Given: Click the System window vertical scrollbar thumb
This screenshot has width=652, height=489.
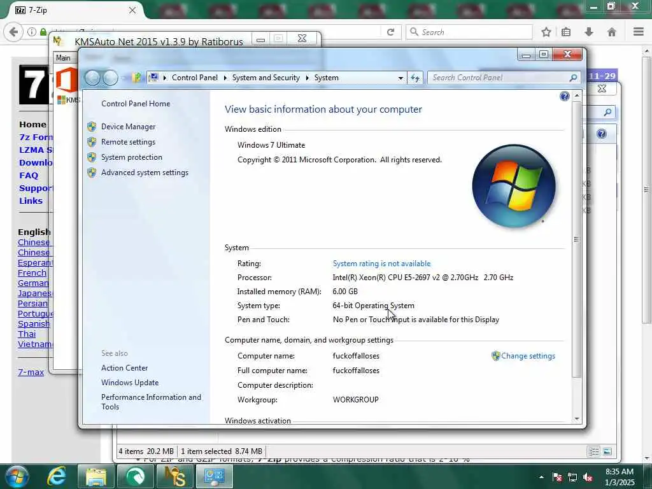Looking at the screenshot, I should pos(576,239).
